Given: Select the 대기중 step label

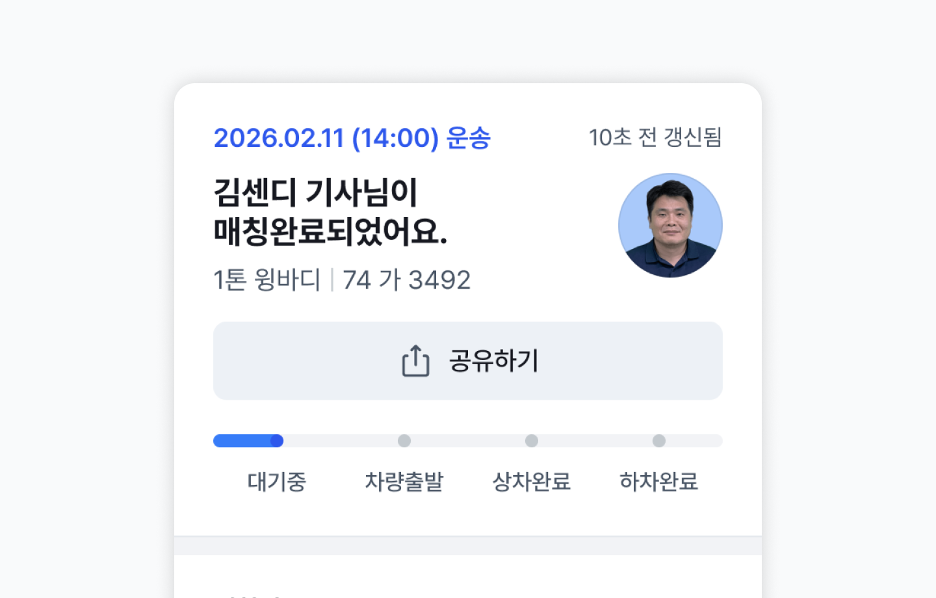Looking at the screenshot, I should [x=276, y=482].
